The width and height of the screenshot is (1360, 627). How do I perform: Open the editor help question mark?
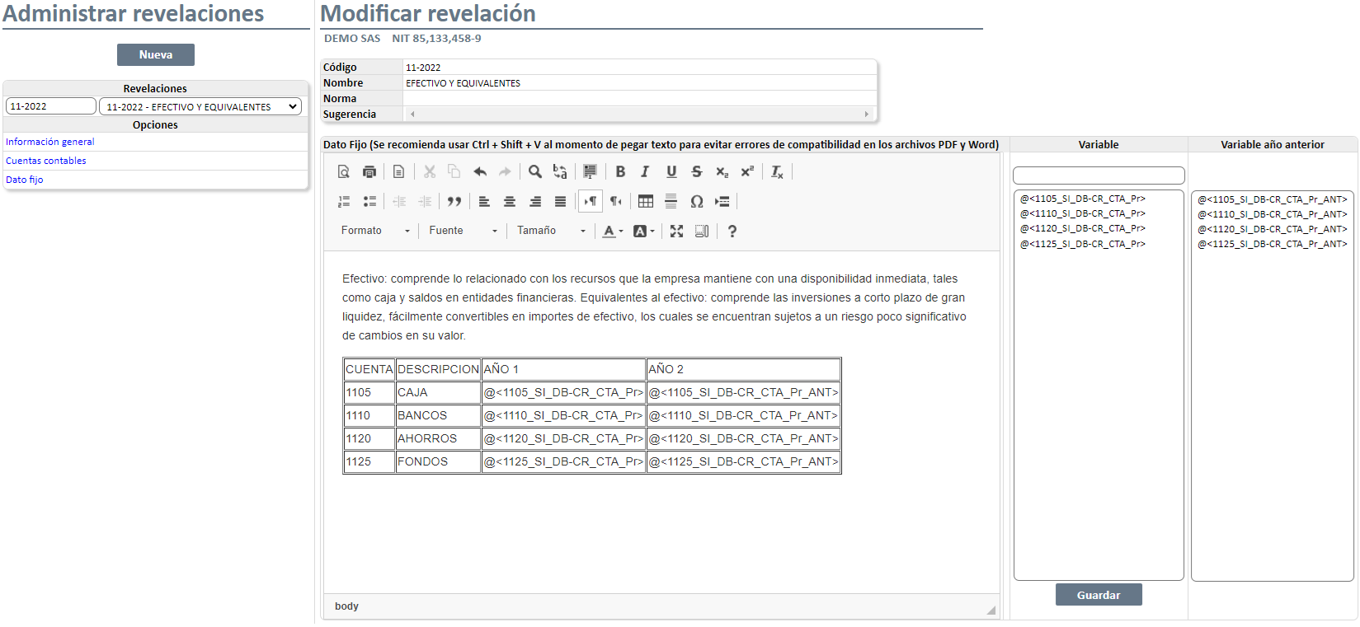pos(732,231)
